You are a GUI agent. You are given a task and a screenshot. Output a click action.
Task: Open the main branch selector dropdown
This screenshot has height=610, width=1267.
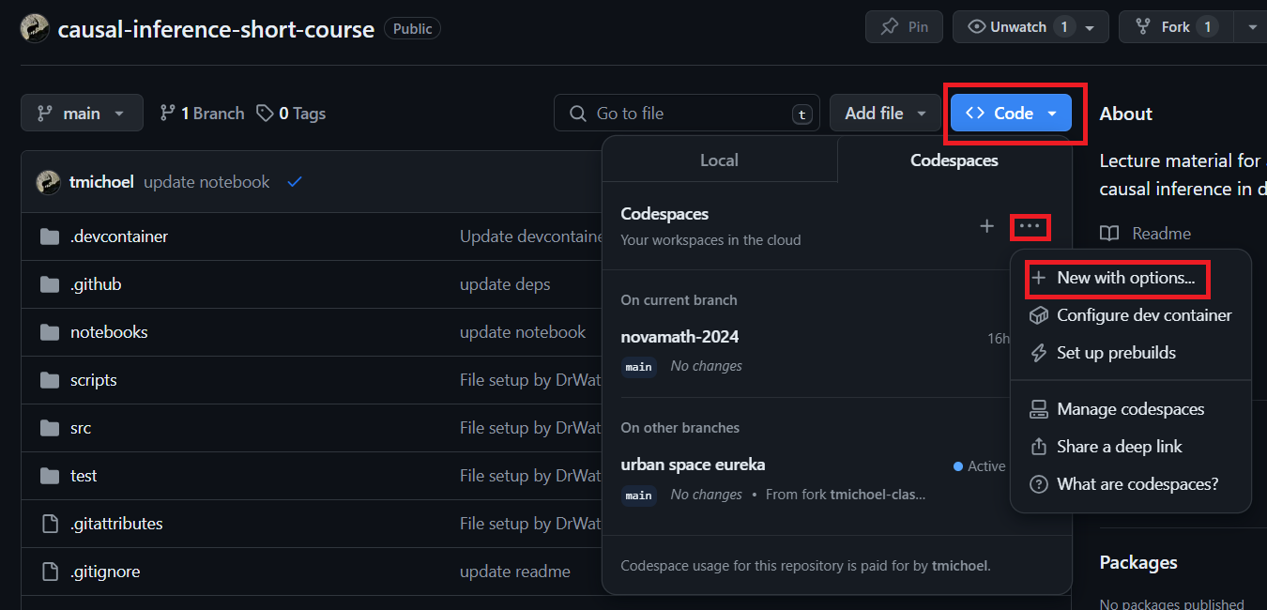pos(82,113)
